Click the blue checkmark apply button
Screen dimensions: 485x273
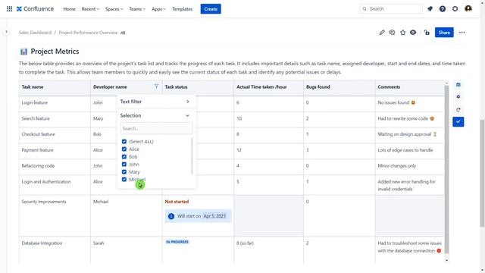(x=458, y=121)
